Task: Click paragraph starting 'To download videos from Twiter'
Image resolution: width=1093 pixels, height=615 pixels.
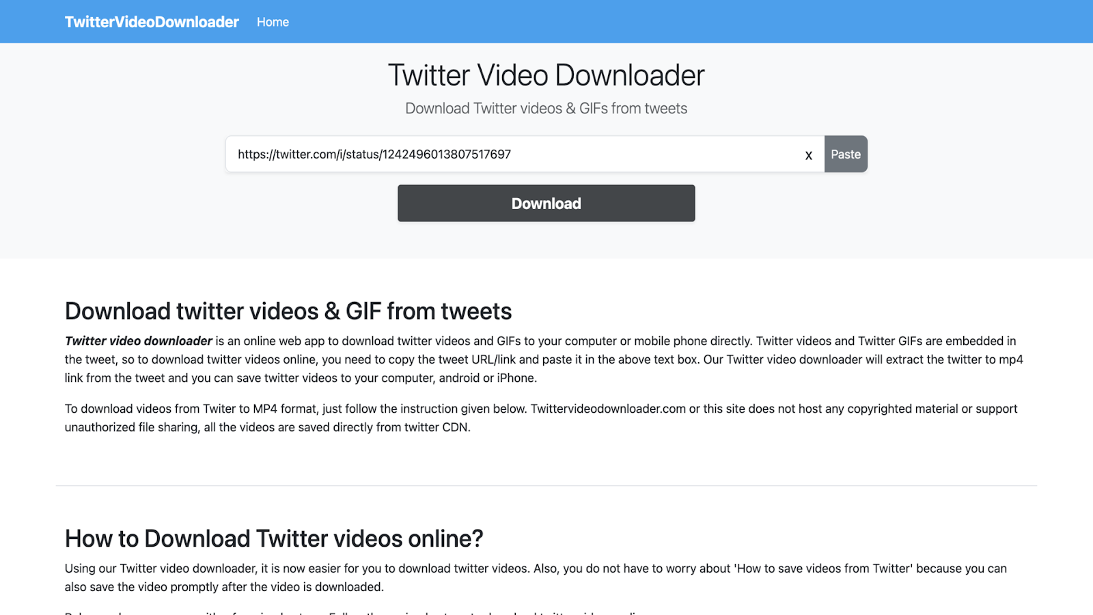Action: [x=541, y=418]
